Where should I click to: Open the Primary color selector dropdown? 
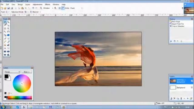pyautogui.click(x=12, y=72)
